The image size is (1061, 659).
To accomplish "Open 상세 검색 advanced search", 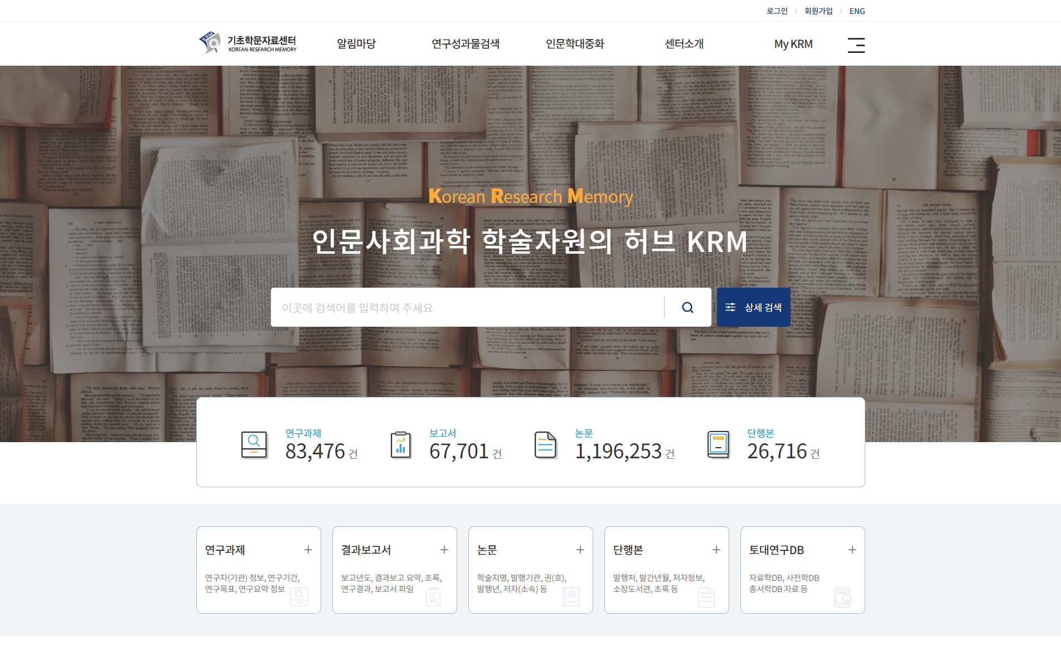I will point(753,307).
